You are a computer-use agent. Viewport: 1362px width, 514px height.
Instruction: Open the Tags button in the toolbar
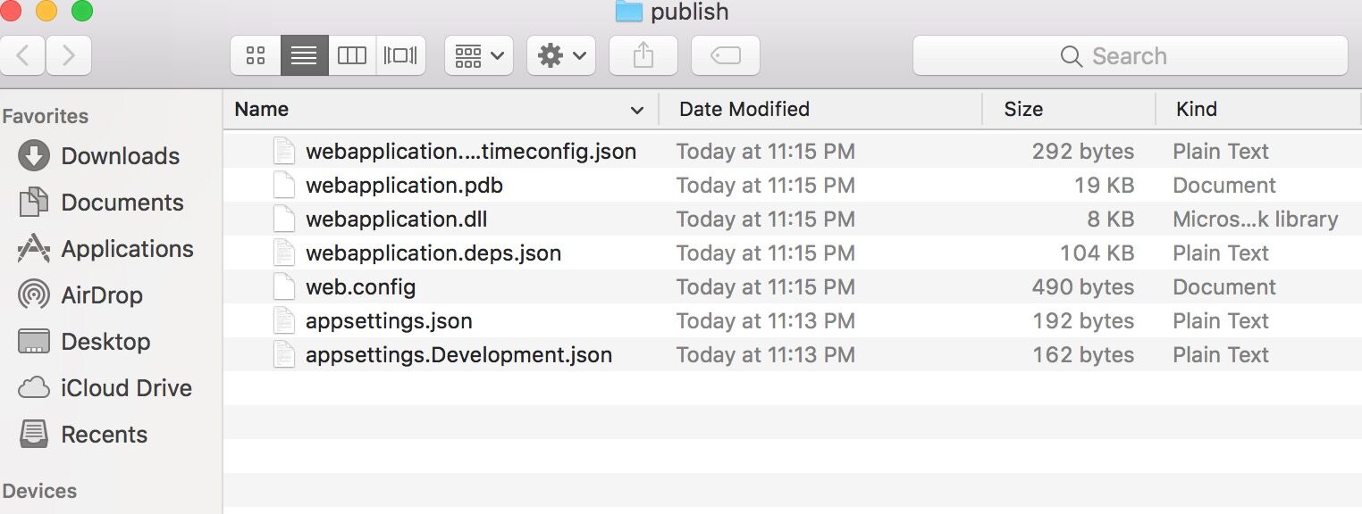[725, 54]
